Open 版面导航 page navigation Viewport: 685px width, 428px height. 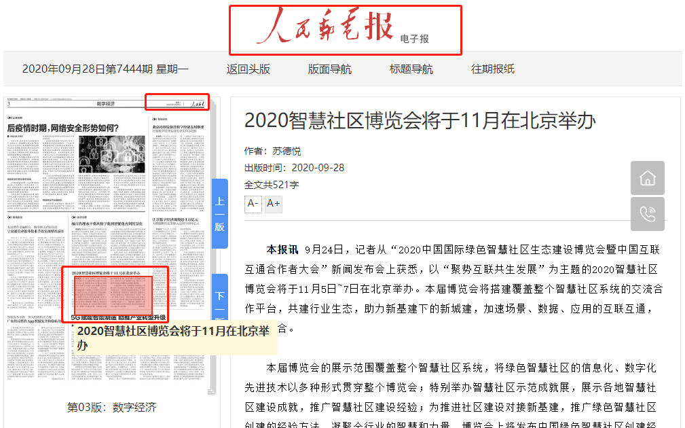[x=329, y=70]
